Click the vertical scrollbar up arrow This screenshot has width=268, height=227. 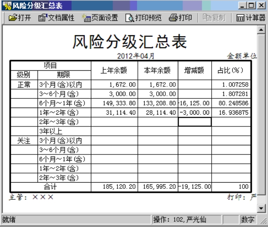261,30
